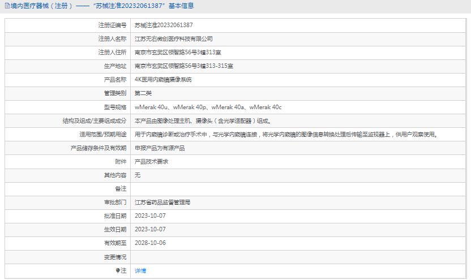The height and width of the screenshot is (280, 471).
Task: Click the 变更情况 row label
Action: coord(115,257)
